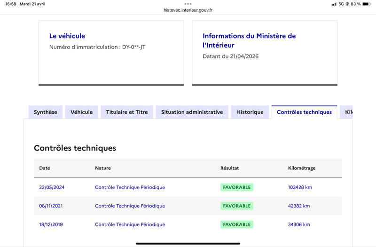The width and height of the screenshot is (376, 247).
Task: Open the Titulaire et Titre tab
Action: coord(127,112)
